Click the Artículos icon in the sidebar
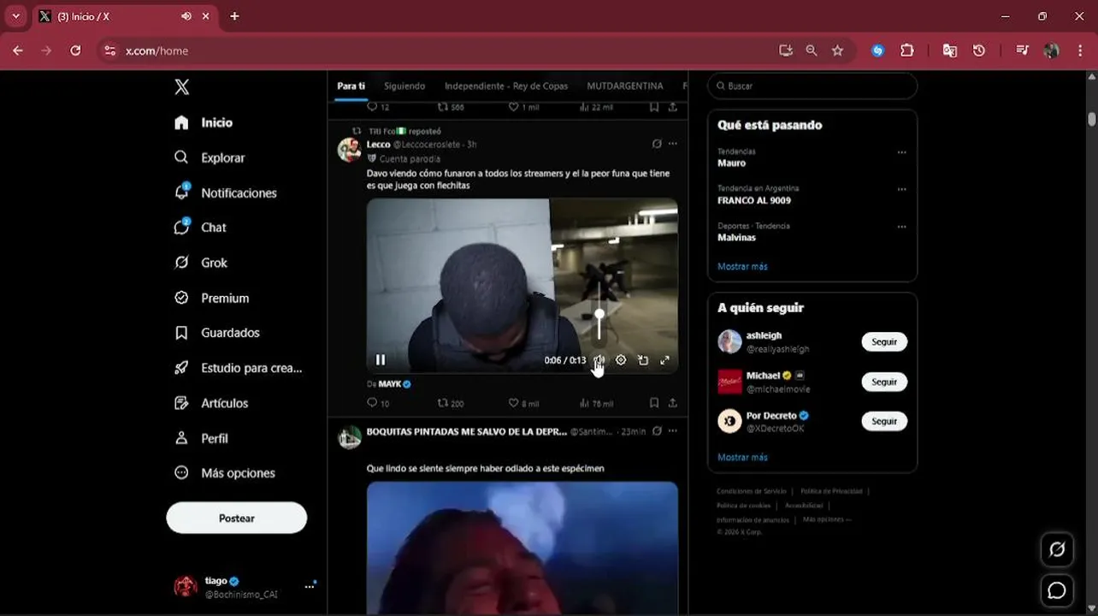Screen dimensions: 1098x616 click(x=181, y=403)
